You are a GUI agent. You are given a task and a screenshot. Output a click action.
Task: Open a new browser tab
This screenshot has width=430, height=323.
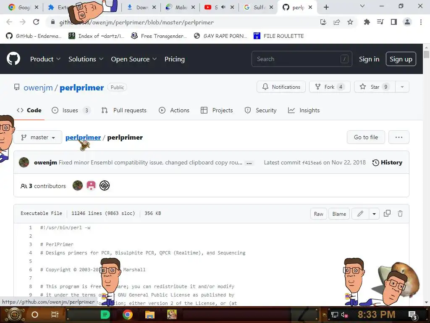[326, 7]
